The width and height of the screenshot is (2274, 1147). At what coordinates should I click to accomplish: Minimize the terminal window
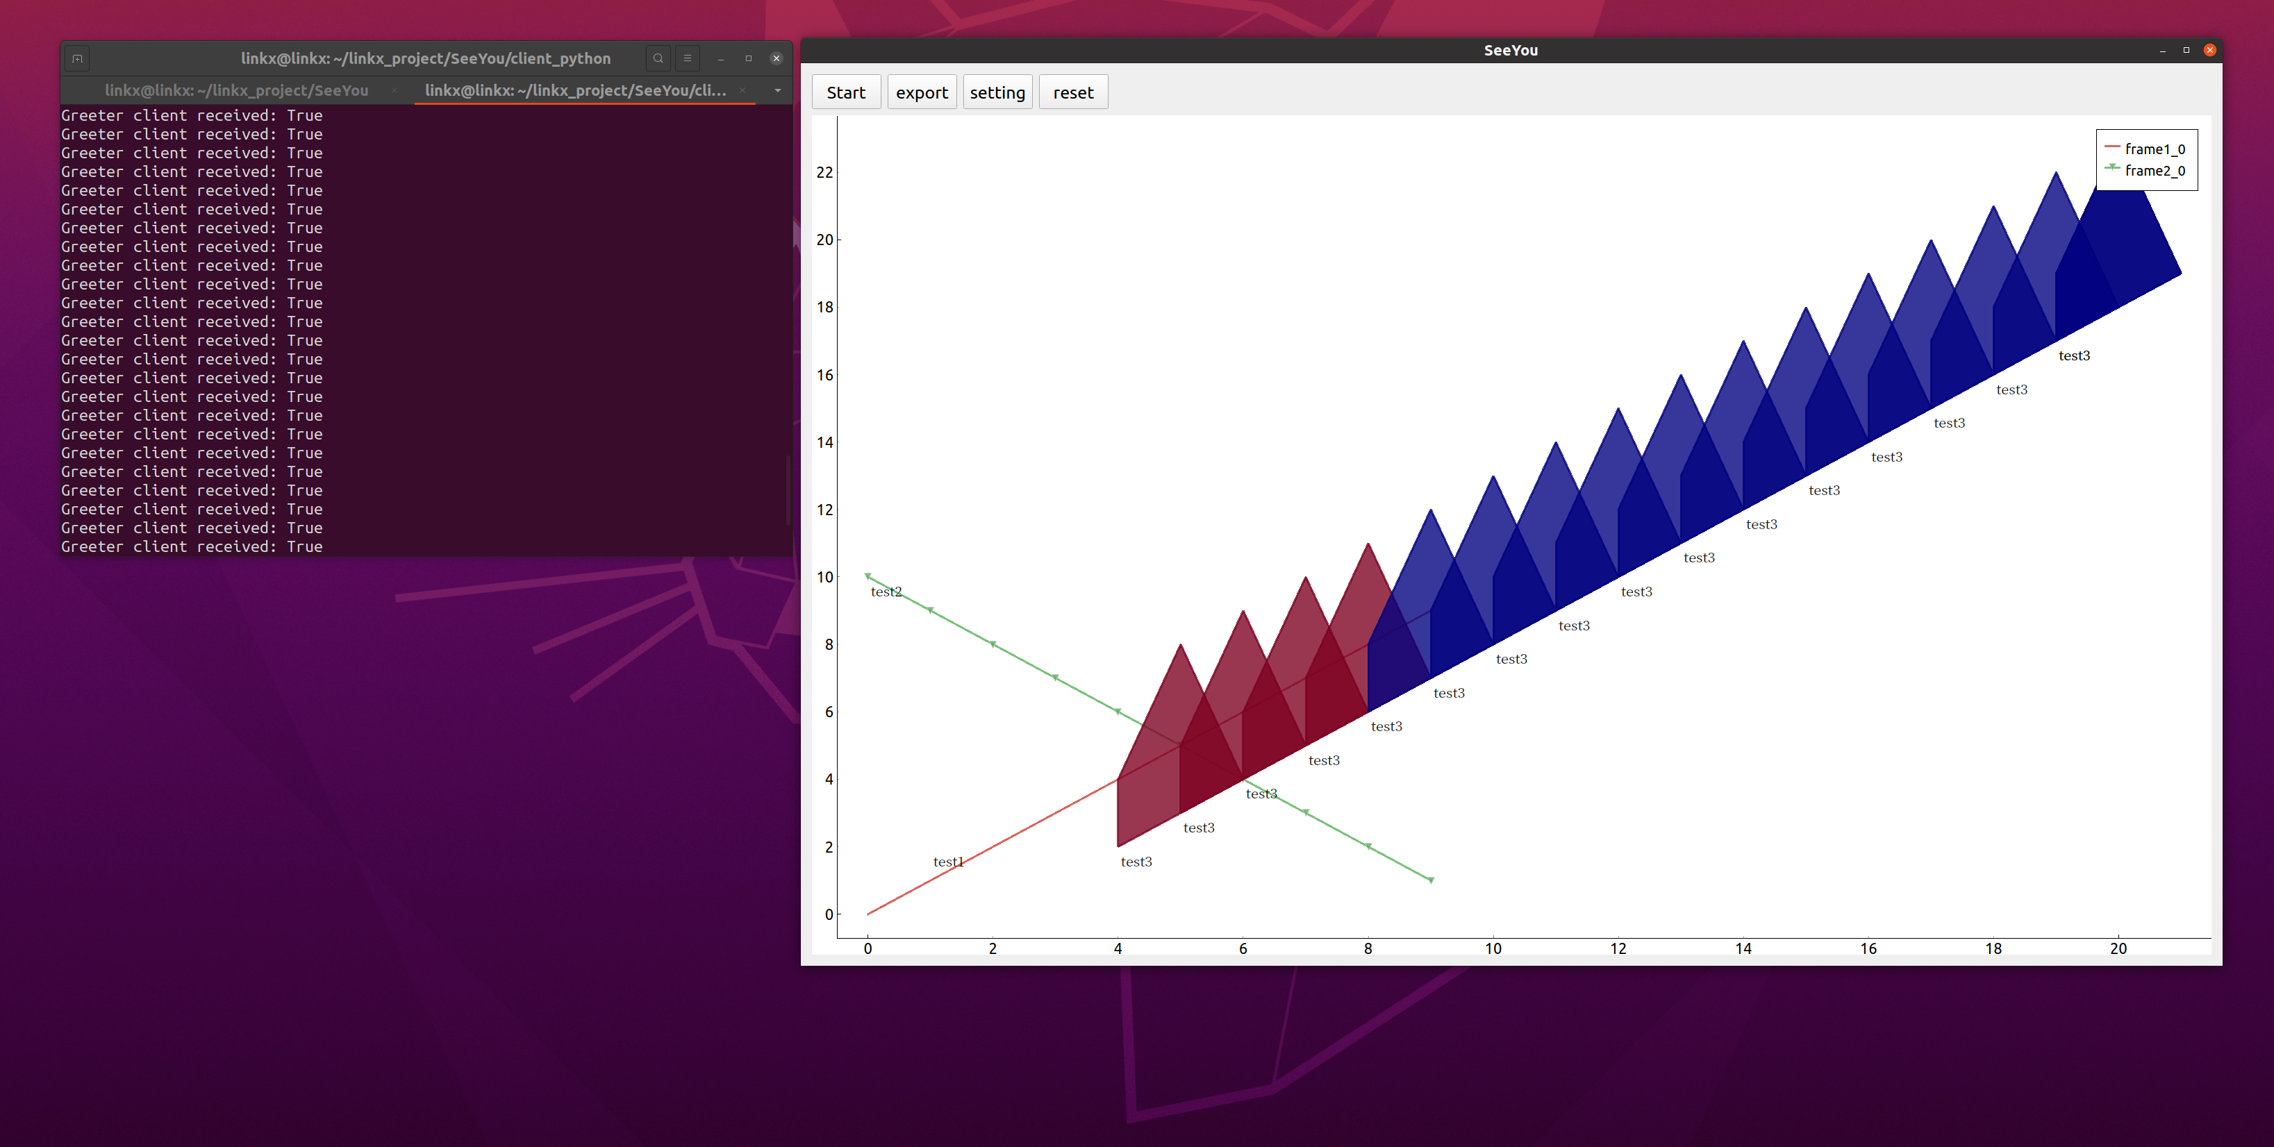coord(721,58)
